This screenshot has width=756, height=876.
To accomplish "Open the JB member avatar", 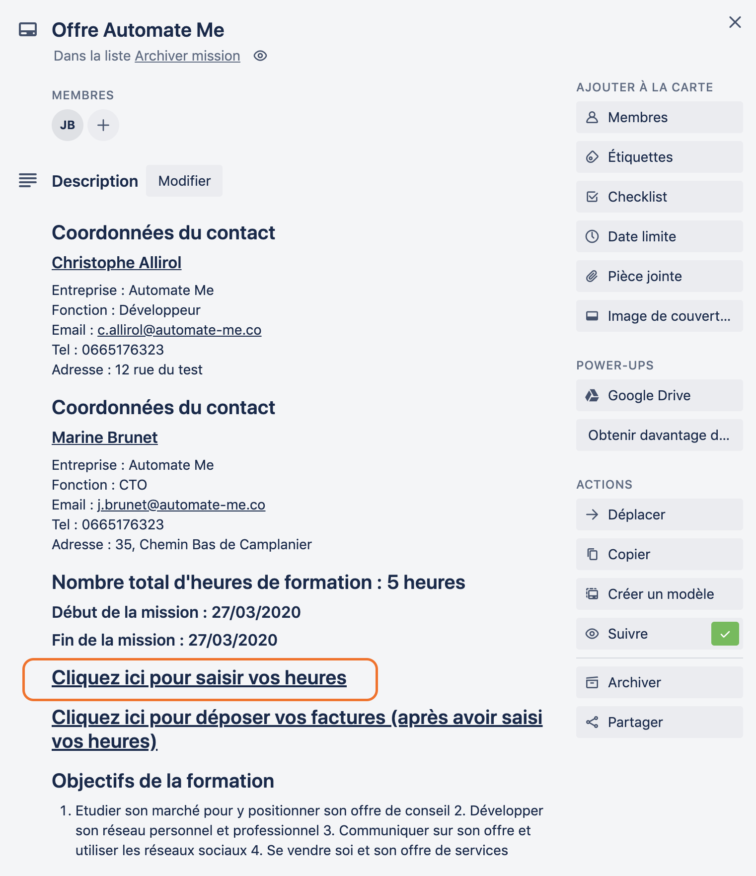I will (68, 125).
